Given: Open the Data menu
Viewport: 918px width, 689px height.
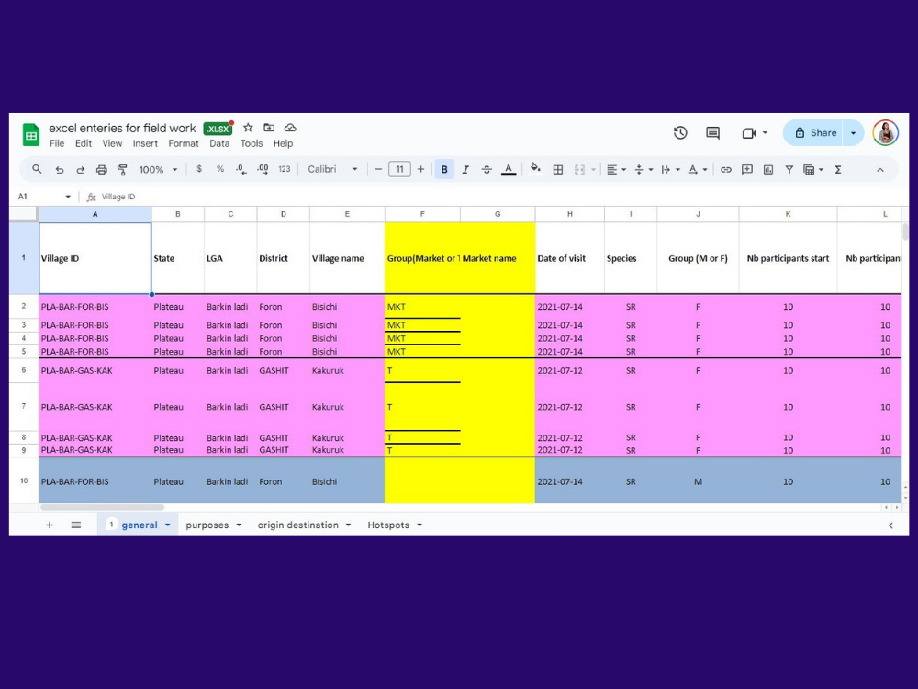Looking at the screenshot, I should 219,143.
